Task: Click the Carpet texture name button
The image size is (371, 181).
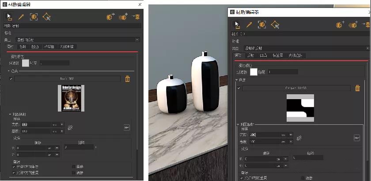Action: 296,88
